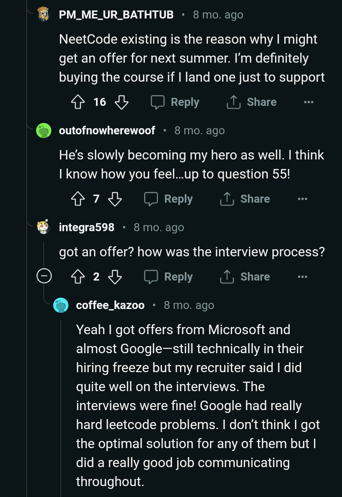Share outofnowherewoof's comment
Image resolution: width=342 pixels, height=497 pixels.
[x=245, y=199]
